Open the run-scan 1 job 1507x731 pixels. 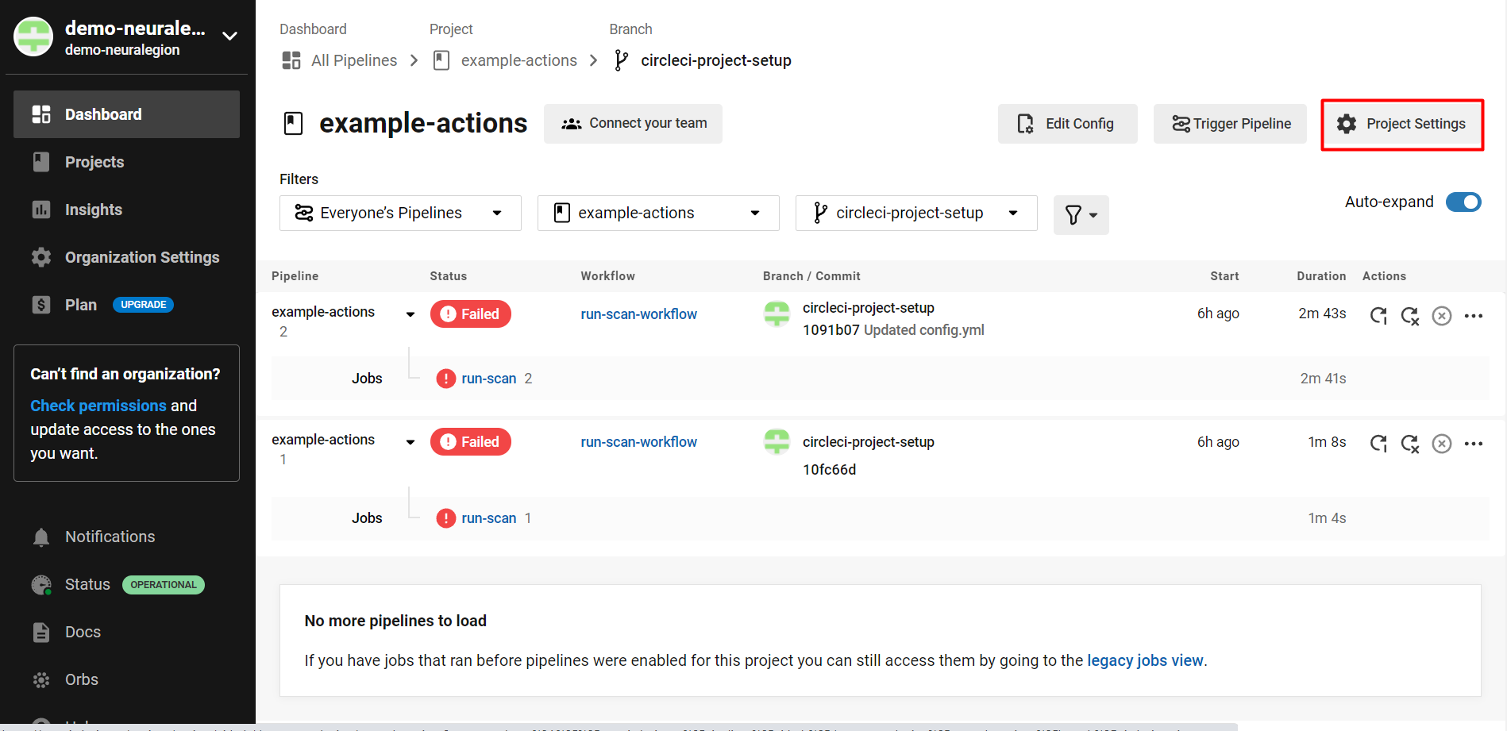[489, 518]
